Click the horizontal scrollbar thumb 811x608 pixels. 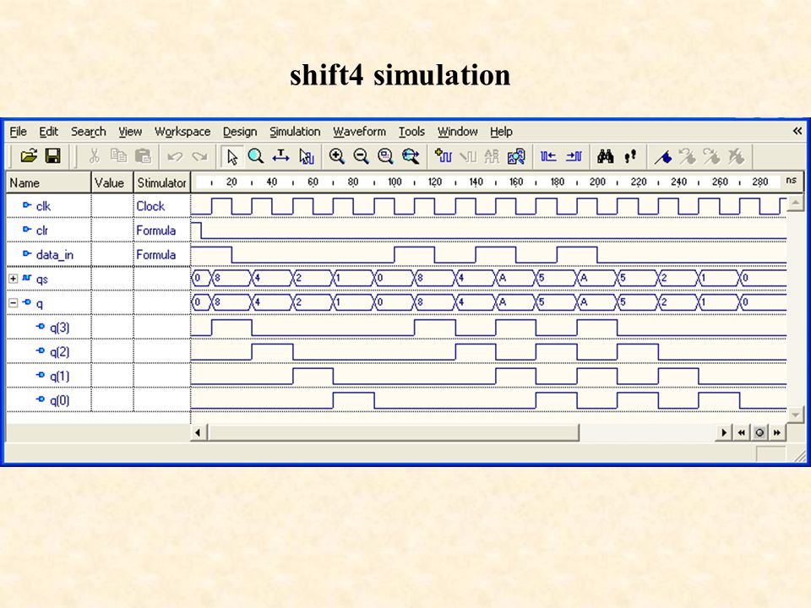(x=393, y=432)
